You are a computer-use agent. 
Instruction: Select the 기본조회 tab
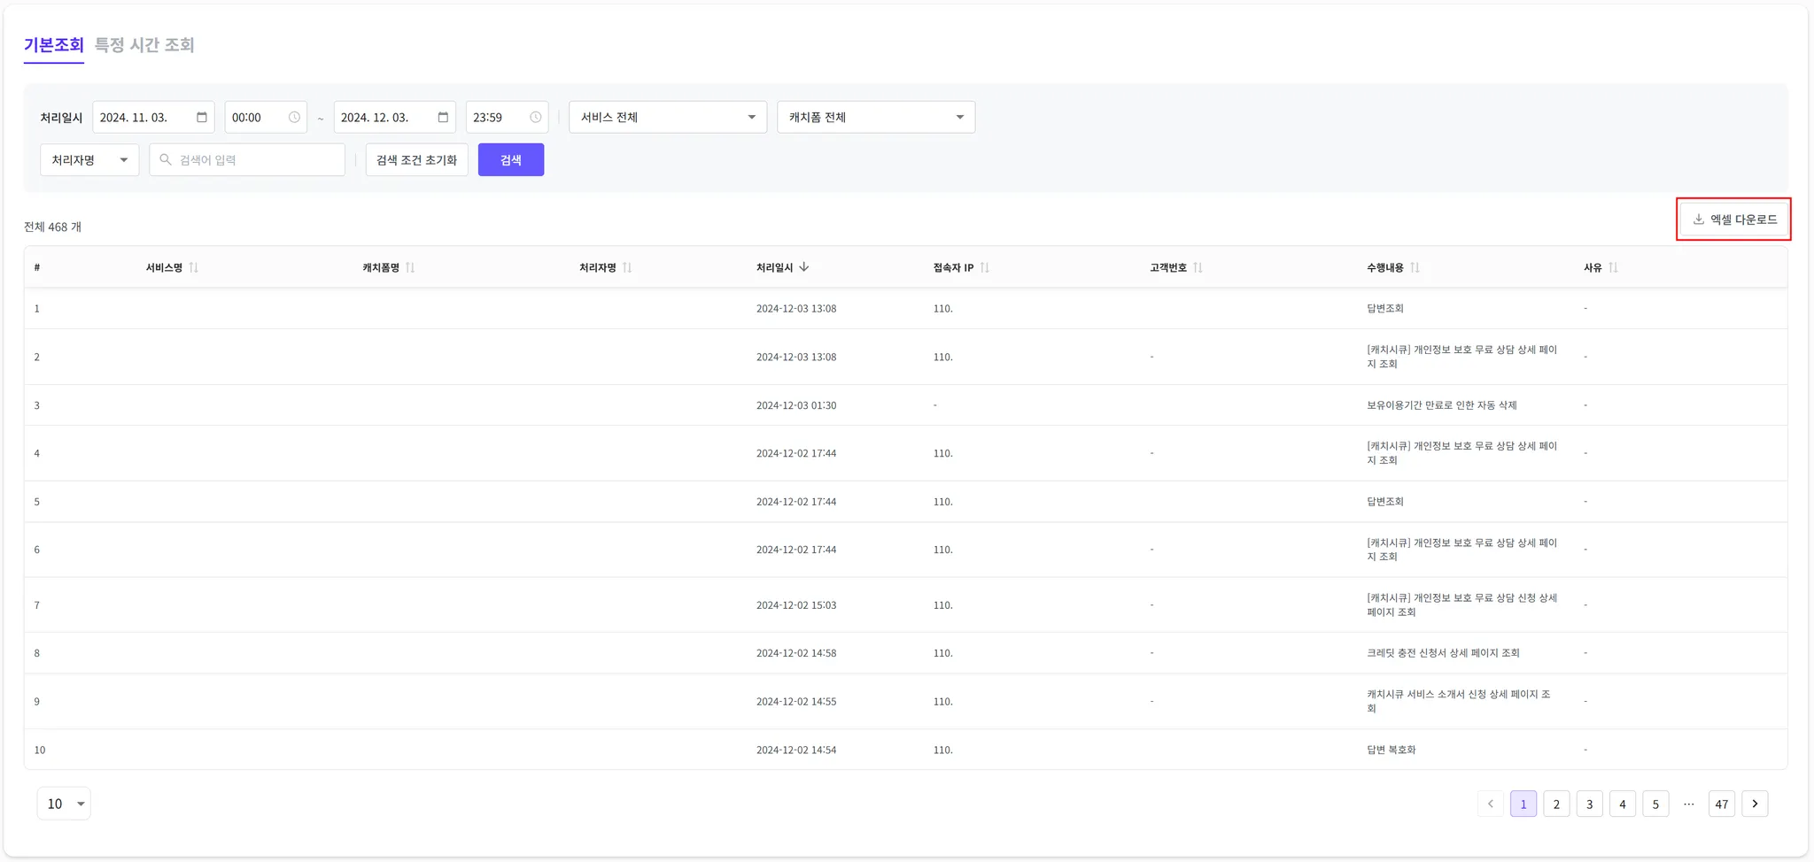(x=53, y=44)
